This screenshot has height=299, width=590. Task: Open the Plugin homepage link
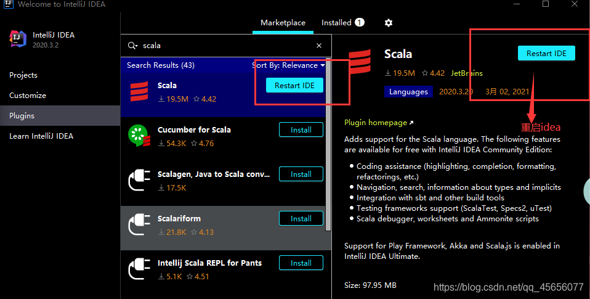point(379,123)
